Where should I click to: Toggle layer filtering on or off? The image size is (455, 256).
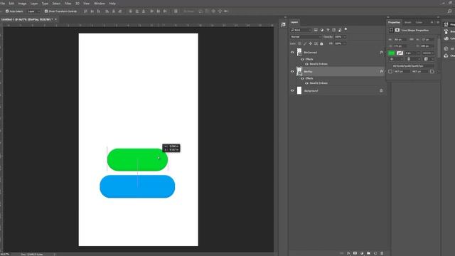[x=346, y=29]
